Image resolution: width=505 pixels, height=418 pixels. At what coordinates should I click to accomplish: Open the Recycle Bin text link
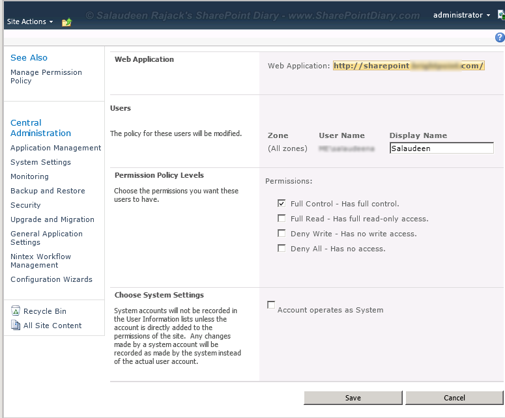click(45, 311)
